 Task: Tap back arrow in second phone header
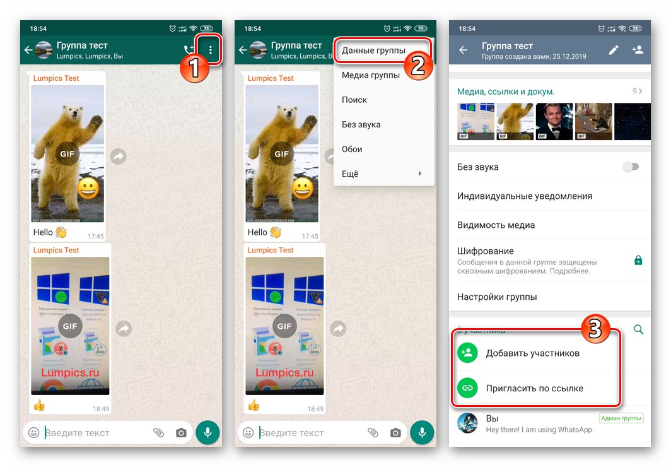click(x=243, y=50)
